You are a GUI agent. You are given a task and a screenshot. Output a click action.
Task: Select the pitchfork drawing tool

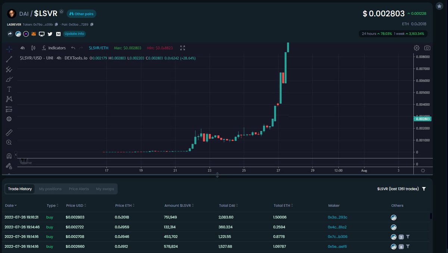(9, 69)
